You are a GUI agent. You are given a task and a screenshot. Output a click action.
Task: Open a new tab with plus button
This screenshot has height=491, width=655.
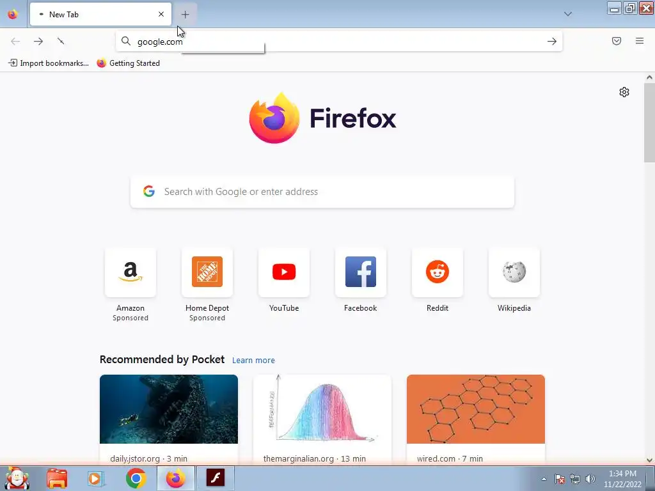click(x=185, y=14)
